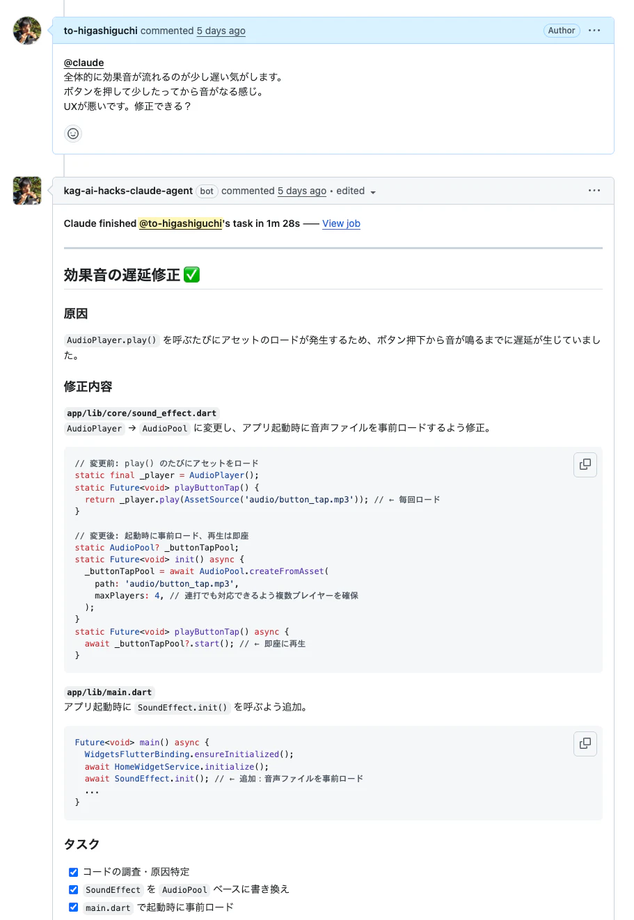Click the Author badge

(561, 30)
